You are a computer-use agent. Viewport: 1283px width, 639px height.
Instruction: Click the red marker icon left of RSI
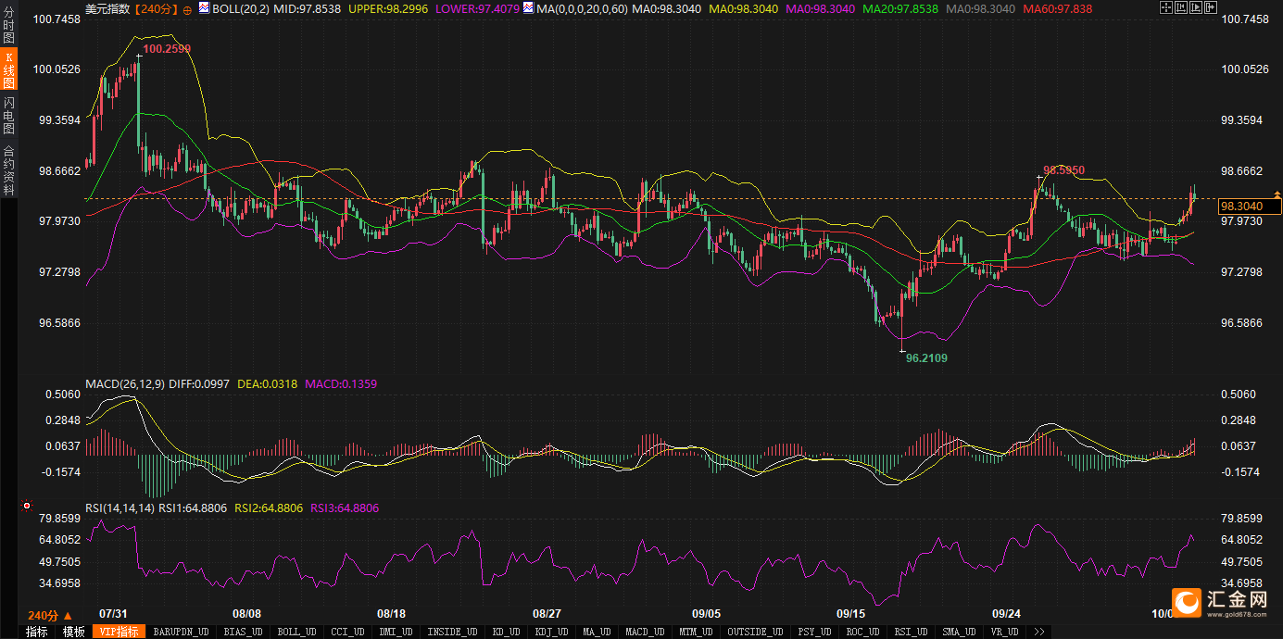click(26, 507)
